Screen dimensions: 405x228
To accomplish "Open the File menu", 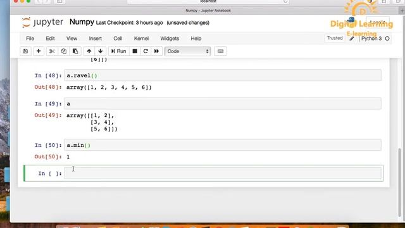I will coord(30,39).
